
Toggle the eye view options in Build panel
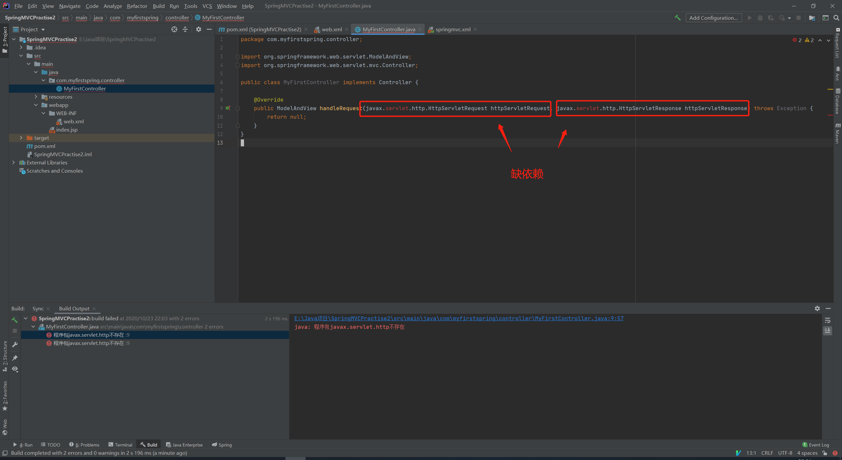coord(15,369)
